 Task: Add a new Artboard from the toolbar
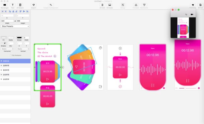[20, 5]
